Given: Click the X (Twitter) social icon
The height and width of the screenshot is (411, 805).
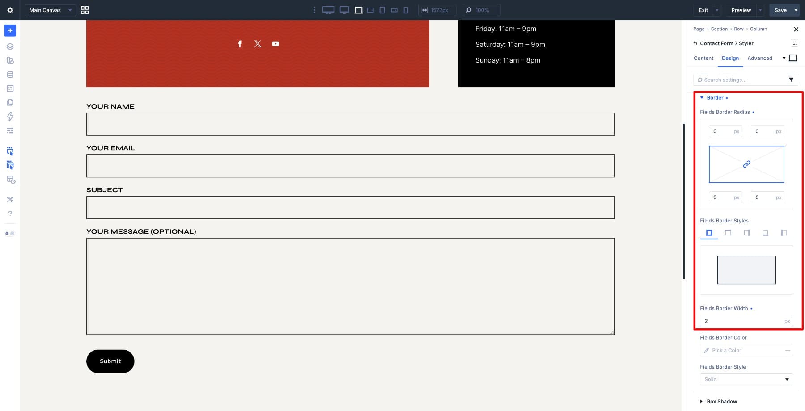Looking at the screenshot, I should pyautogui.click(x=258, y=44).
